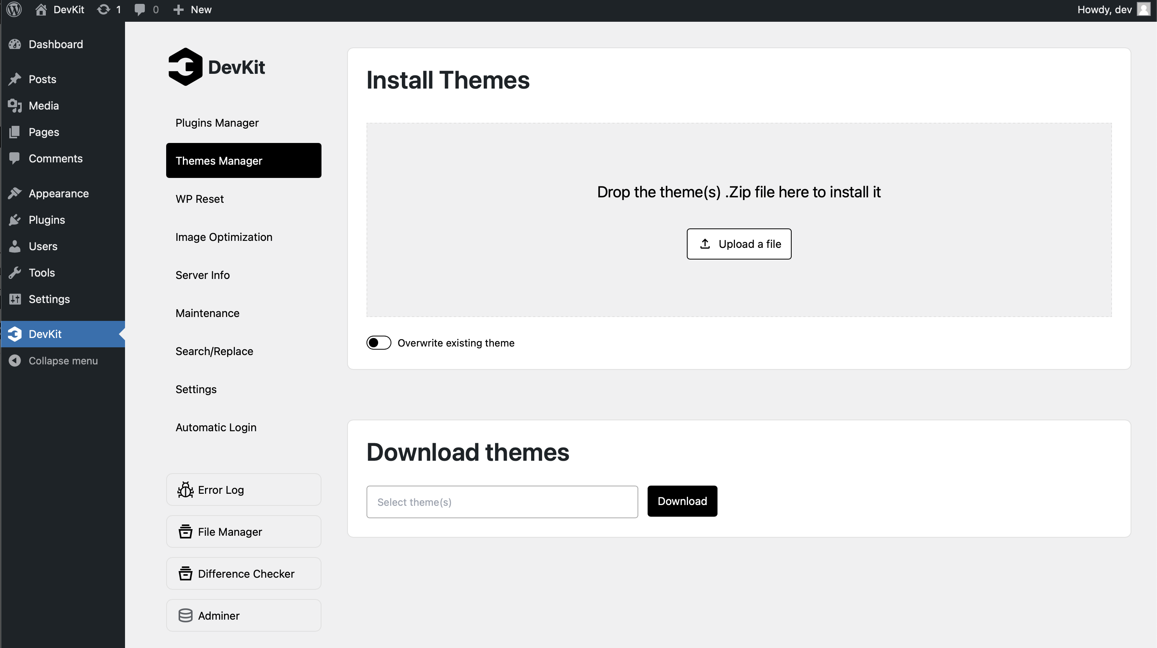
Task: Click Collapse menu text
Action: (x=63, y=361)
